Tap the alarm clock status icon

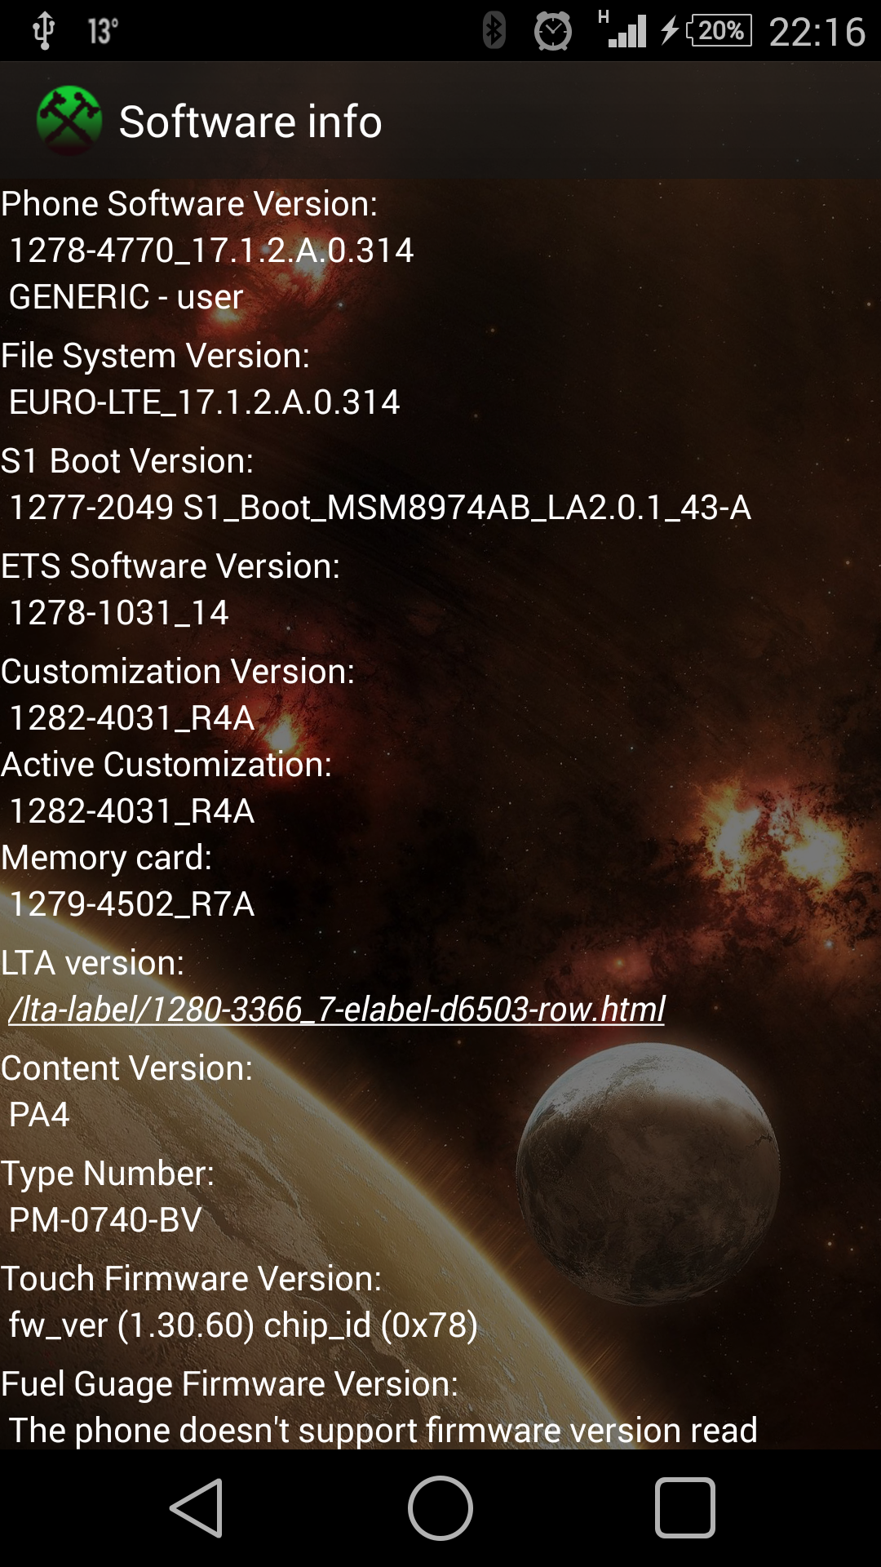(553, 32)
